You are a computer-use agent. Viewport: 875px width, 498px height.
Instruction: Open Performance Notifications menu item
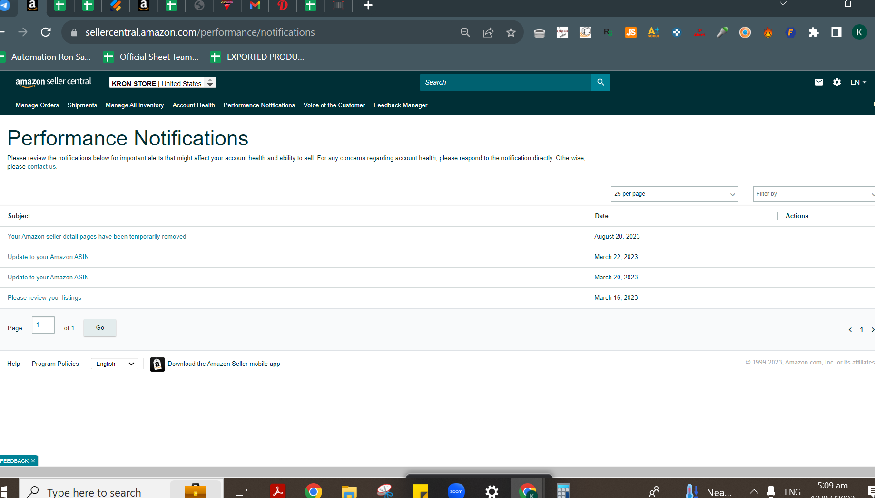[x=259, y=105]
